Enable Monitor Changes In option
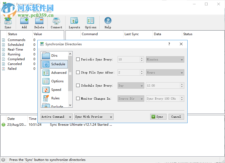Screen dimensions: 225x163 coord(78,98)
